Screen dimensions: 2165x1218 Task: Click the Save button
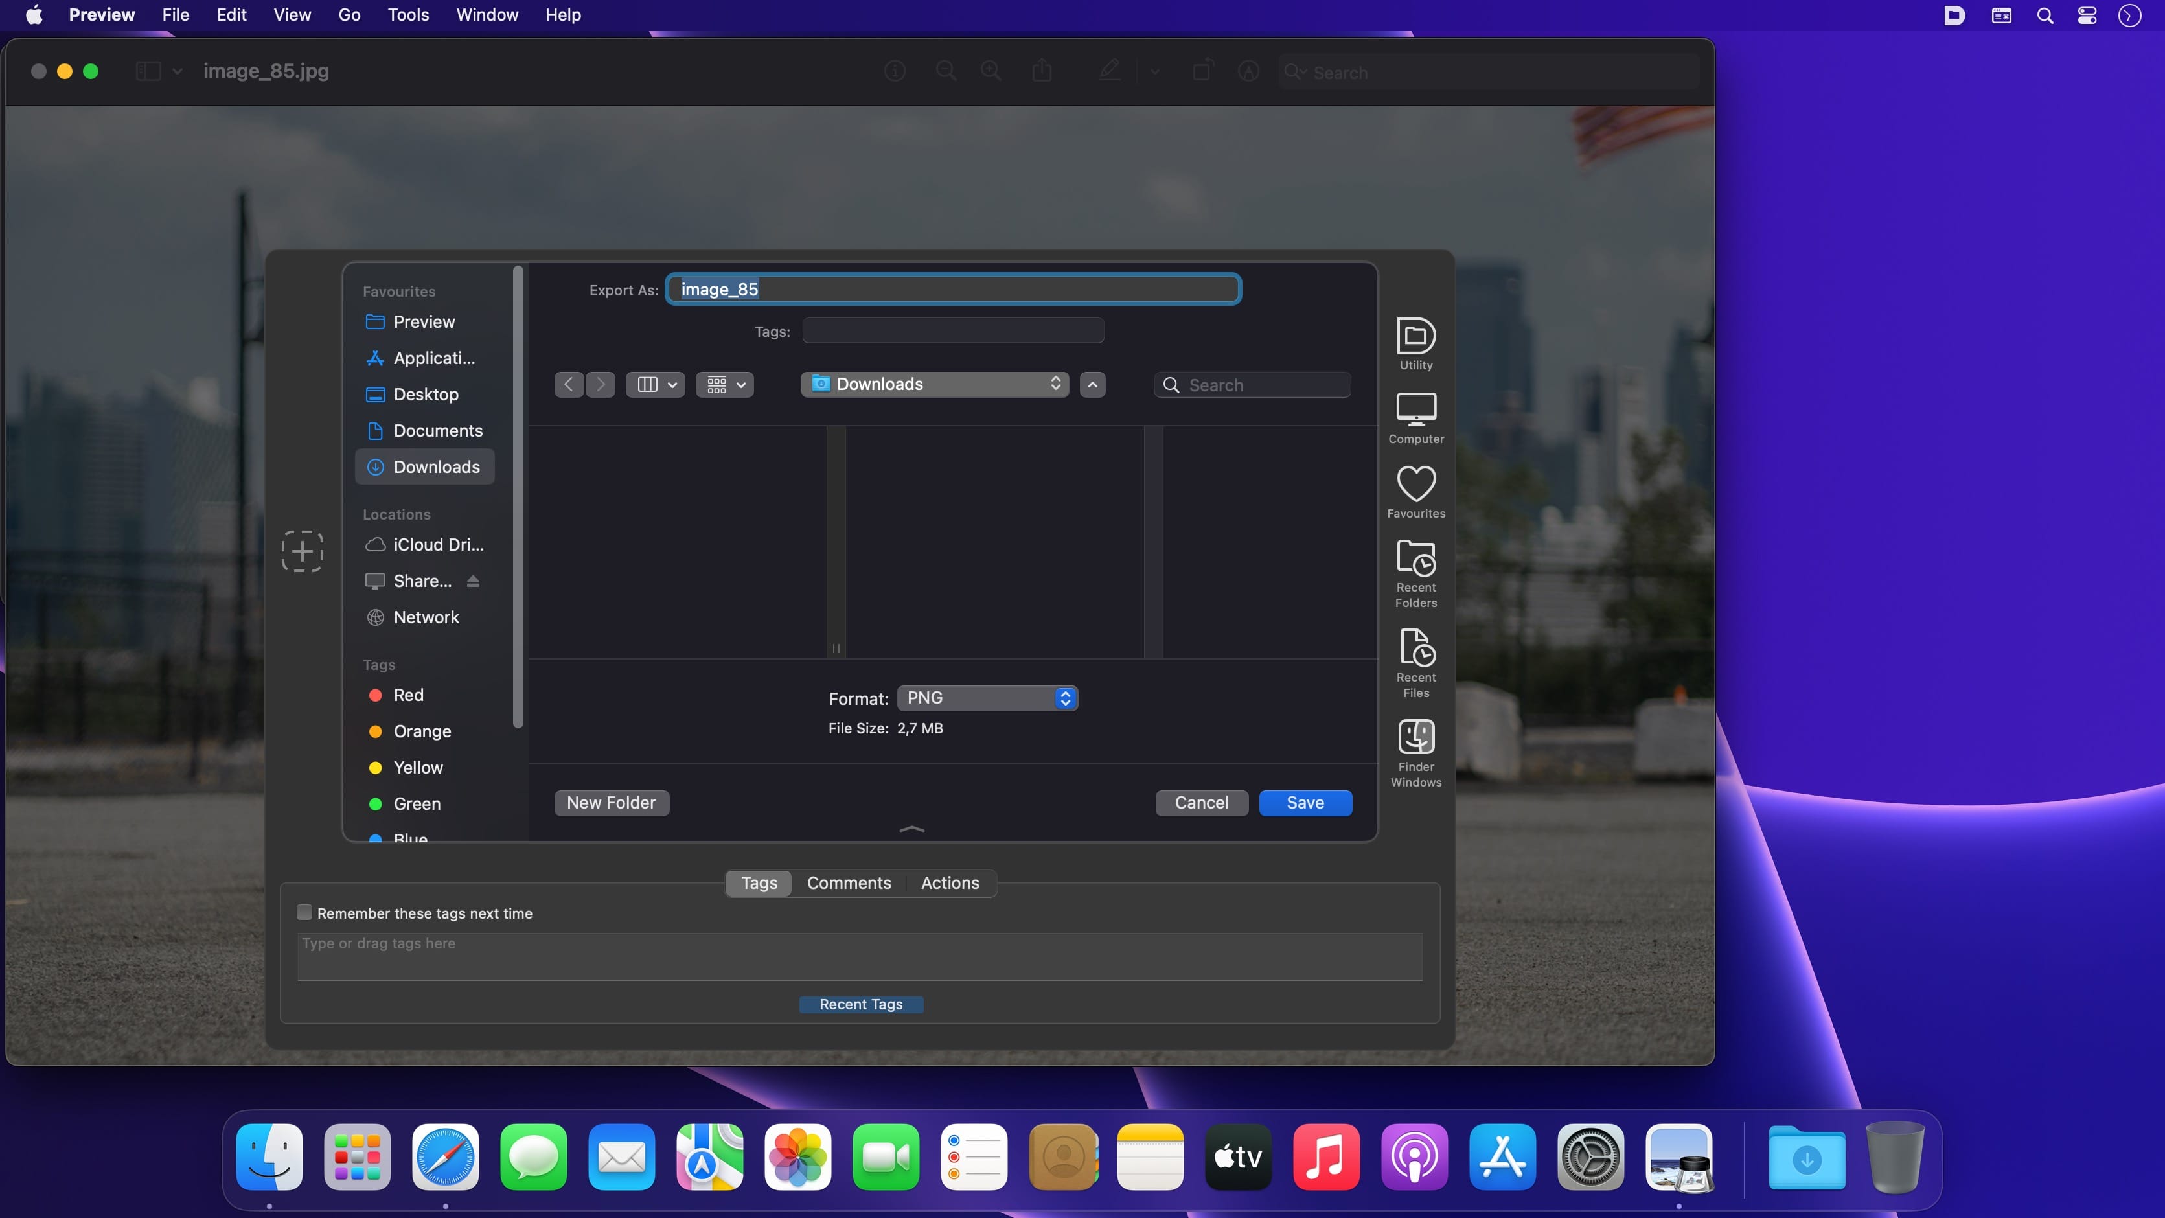[x=1305, y=803]
